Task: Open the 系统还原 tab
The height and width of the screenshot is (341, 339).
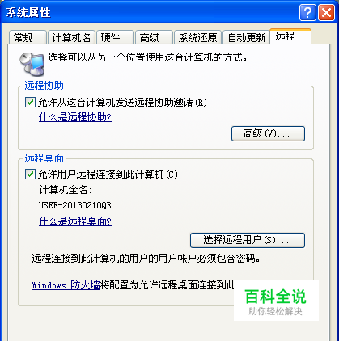Action: 197,37
